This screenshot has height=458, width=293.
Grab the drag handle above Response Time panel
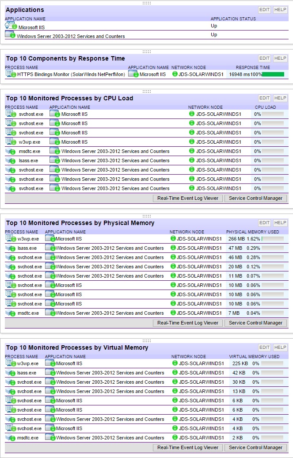coord(147,51)
